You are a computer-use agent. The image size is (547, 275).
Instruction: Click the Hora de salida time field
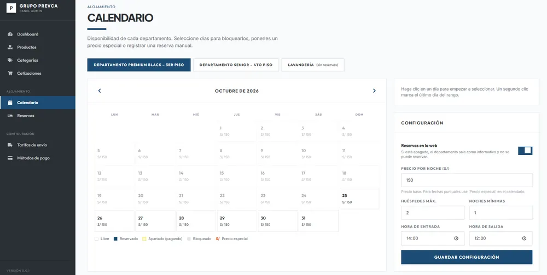click(x=501, y=238)
